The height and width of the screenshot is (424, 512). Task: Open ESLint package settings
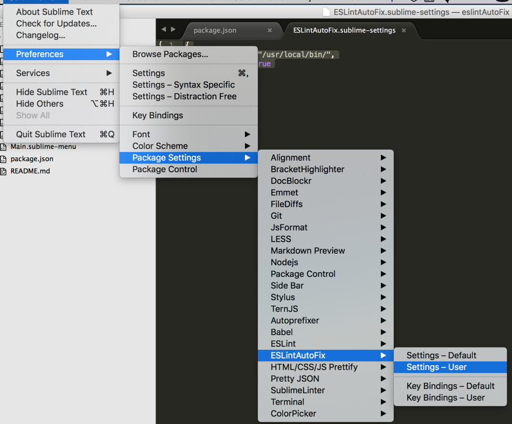pos(326,344)
